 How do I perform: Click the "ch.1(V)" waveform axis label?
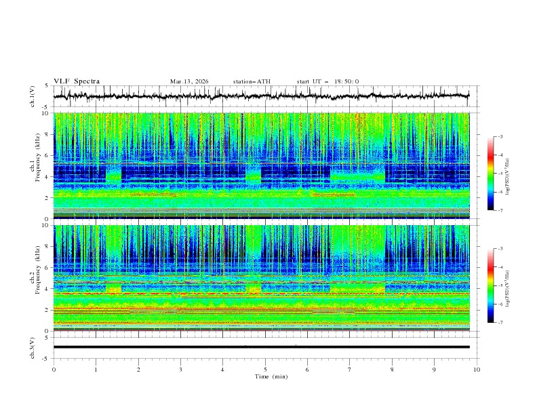click(x=33, y=96)
